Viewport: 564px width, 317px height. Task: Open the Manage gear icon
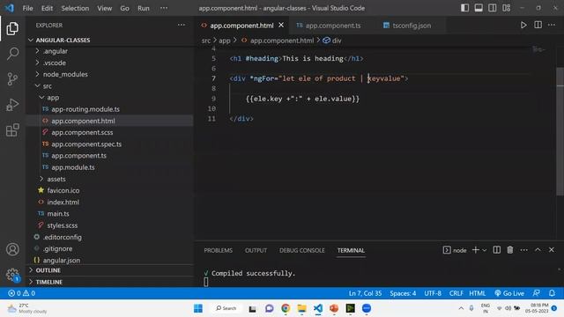[12, 275]
